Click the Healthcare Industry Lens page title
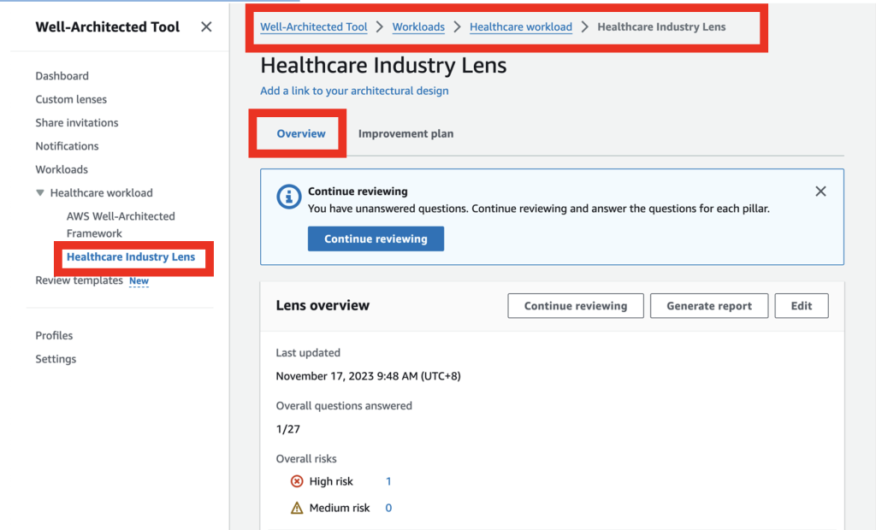The height and width of the screenshot is (530, 876). (x=383, y=65)
